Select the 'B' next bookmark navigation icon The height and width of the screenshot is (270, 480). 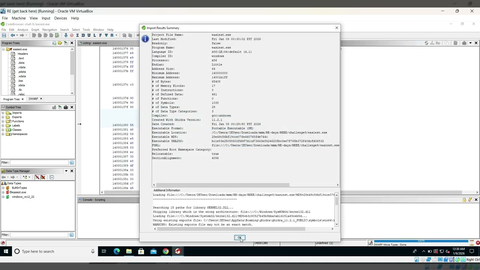tap(112, 35)
